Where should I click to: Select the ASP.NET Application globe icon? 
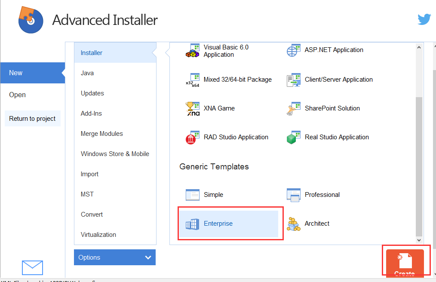point(294,50)
